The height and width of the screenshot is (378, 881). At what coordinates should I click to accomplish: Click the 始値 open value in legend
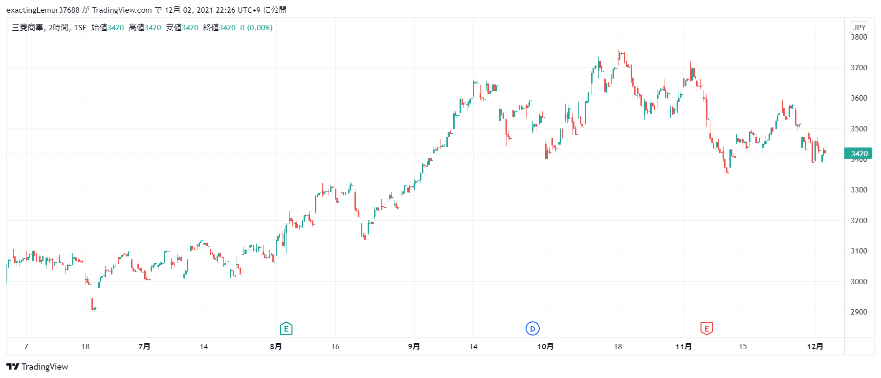(116, 28)
